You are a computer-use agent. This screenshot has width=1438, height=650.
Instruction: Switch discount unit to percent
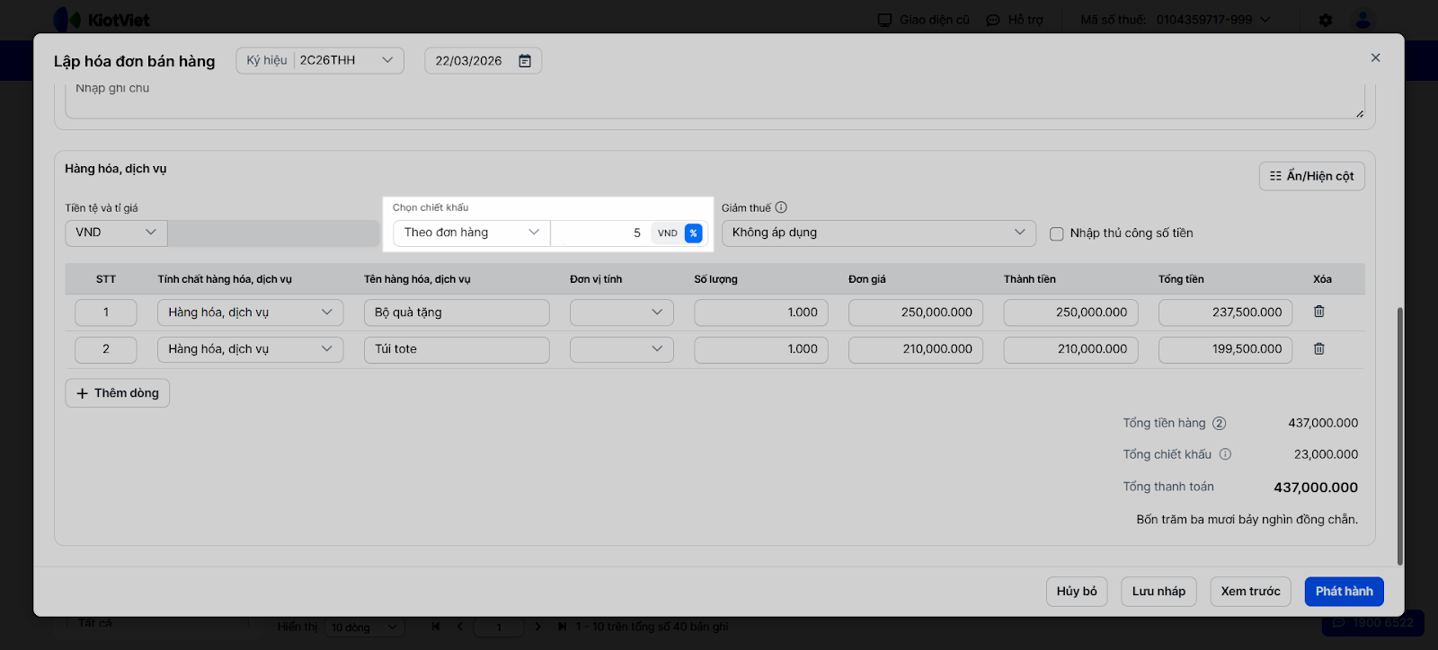coord(693,233)
